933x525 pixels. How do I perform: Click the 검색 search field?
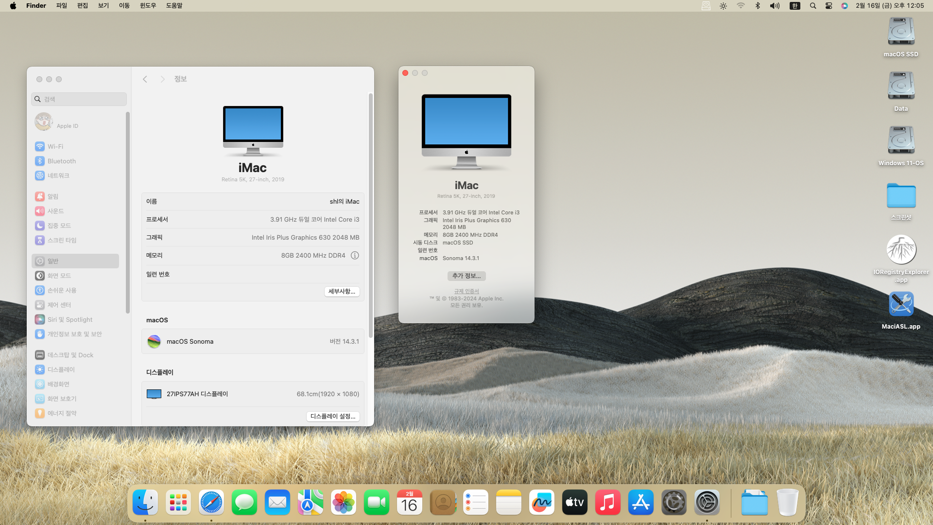point(79,99)
